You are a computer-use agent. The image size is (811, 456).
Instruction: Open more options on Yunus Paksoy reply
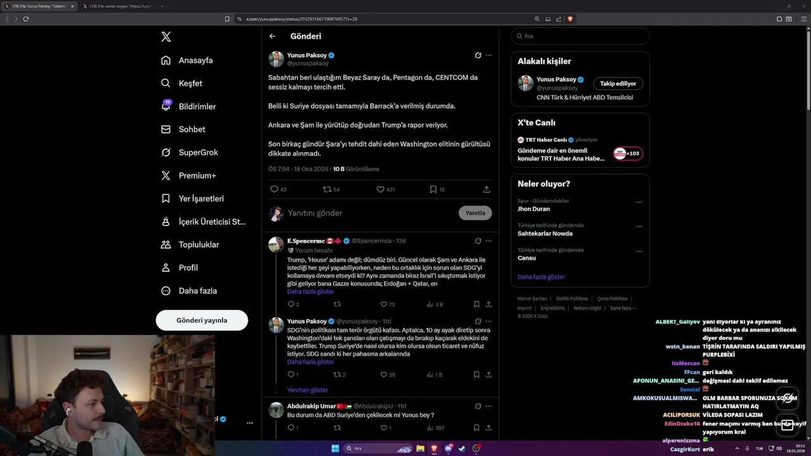(489, 321)
